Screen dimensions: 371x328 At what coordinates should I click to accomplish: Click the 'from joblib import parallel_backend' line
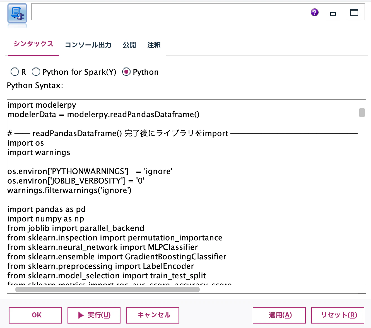(76, 228)
